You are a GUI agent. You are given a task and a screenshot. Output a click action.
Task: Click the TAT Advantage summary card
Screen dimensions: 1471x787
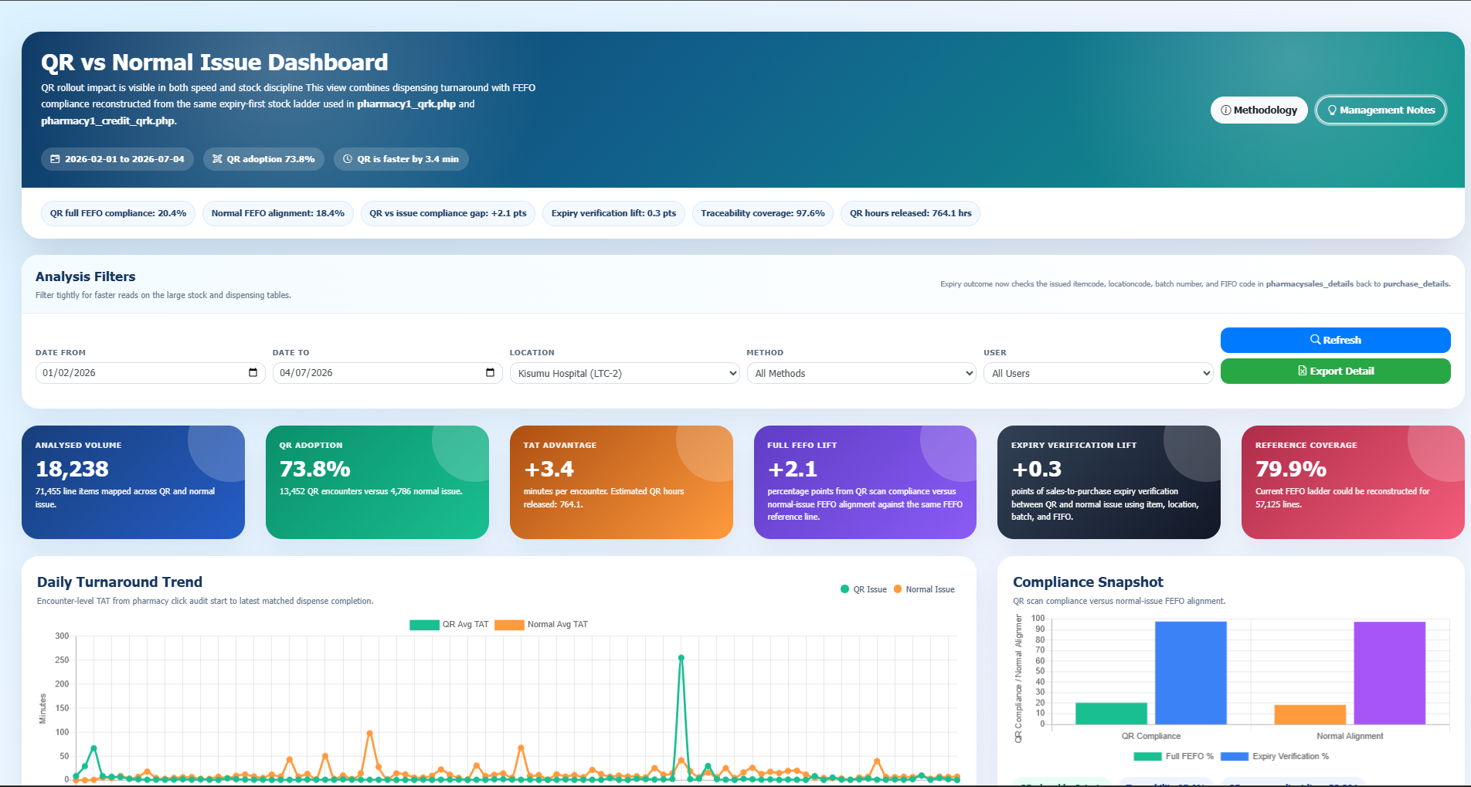621,482
